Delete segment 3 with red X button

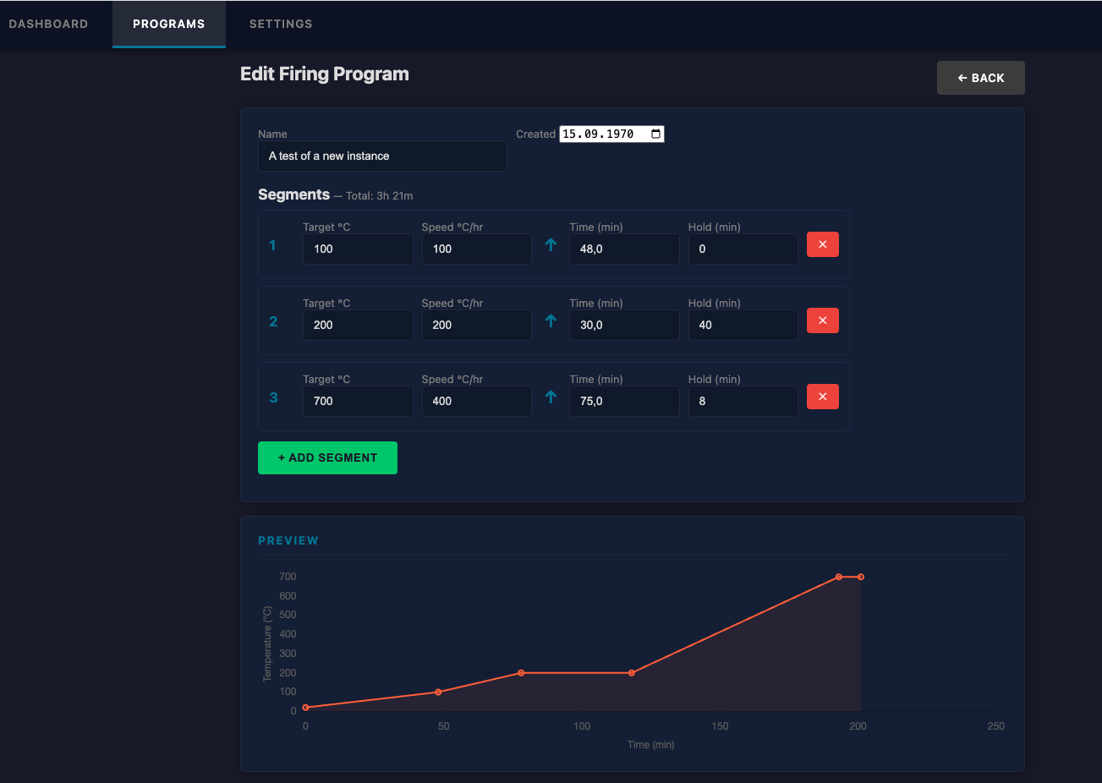pyautogui.click(x=822, y=397)
